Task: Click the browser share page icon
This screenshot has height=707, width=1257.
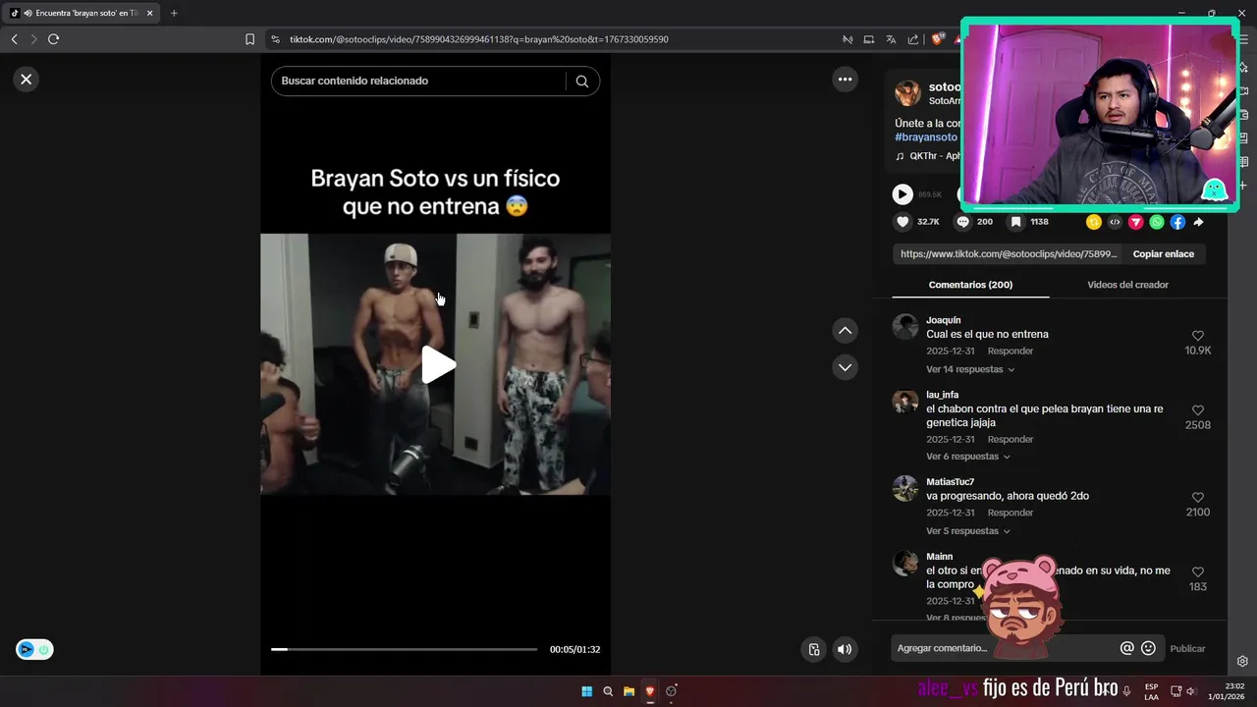Action: [913, 39]
